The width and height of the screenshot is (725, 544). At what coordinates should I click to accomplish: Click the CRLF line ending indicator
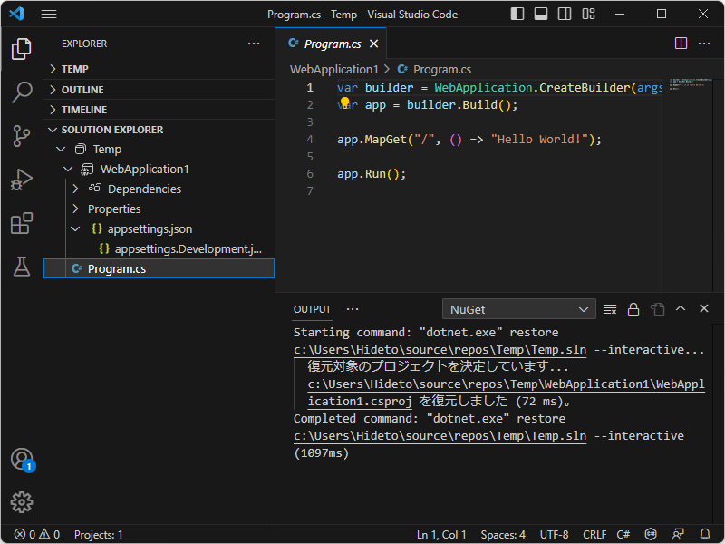tap(594, 535)
